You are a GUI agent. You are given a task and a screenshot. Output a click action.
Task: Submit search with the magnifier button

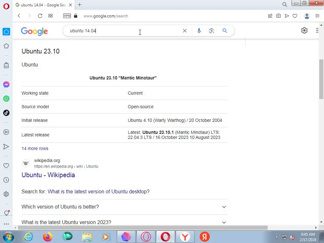click(x=225, y=31)
